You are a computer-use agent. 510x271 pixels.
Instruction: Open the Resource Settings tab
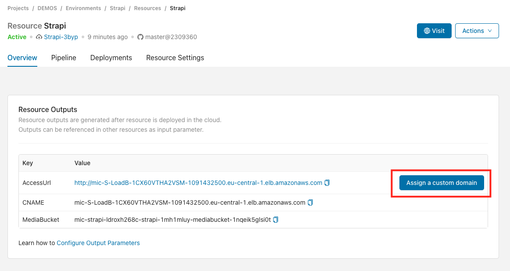(x=175, y=58)
